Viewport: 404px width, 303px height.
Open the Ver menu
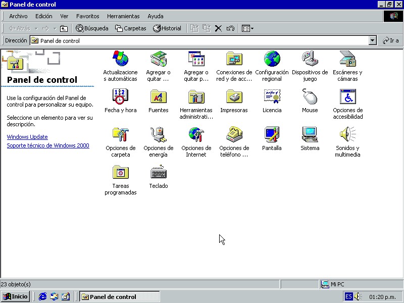click(64, 16)
